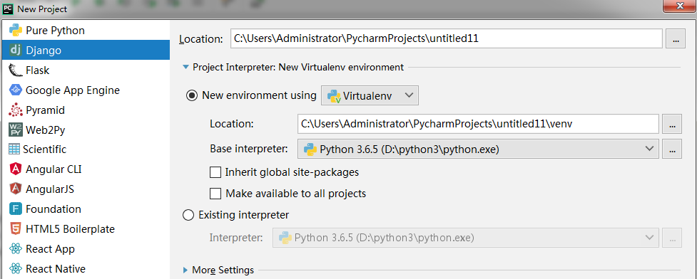Viewport: 697px width, 279px height.
Task: Select Flask project type
Action: click(x=86, y=70)
